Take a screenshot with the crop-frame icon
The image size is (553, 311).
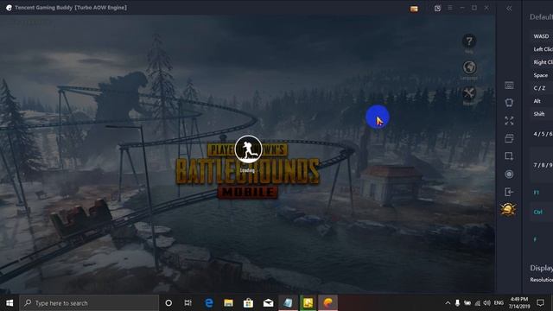[509, 155]
